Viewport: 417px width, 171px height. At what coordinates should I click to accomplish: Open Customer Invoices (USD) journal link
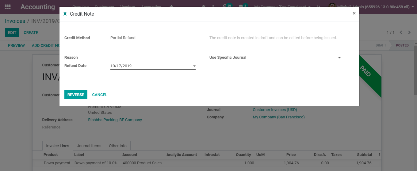click(x=275, y=110)
